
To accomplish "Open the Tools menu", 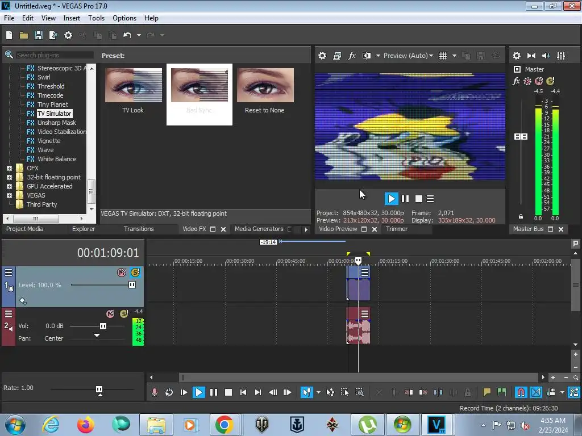I will pyautogui.click(x=96, y=18).
